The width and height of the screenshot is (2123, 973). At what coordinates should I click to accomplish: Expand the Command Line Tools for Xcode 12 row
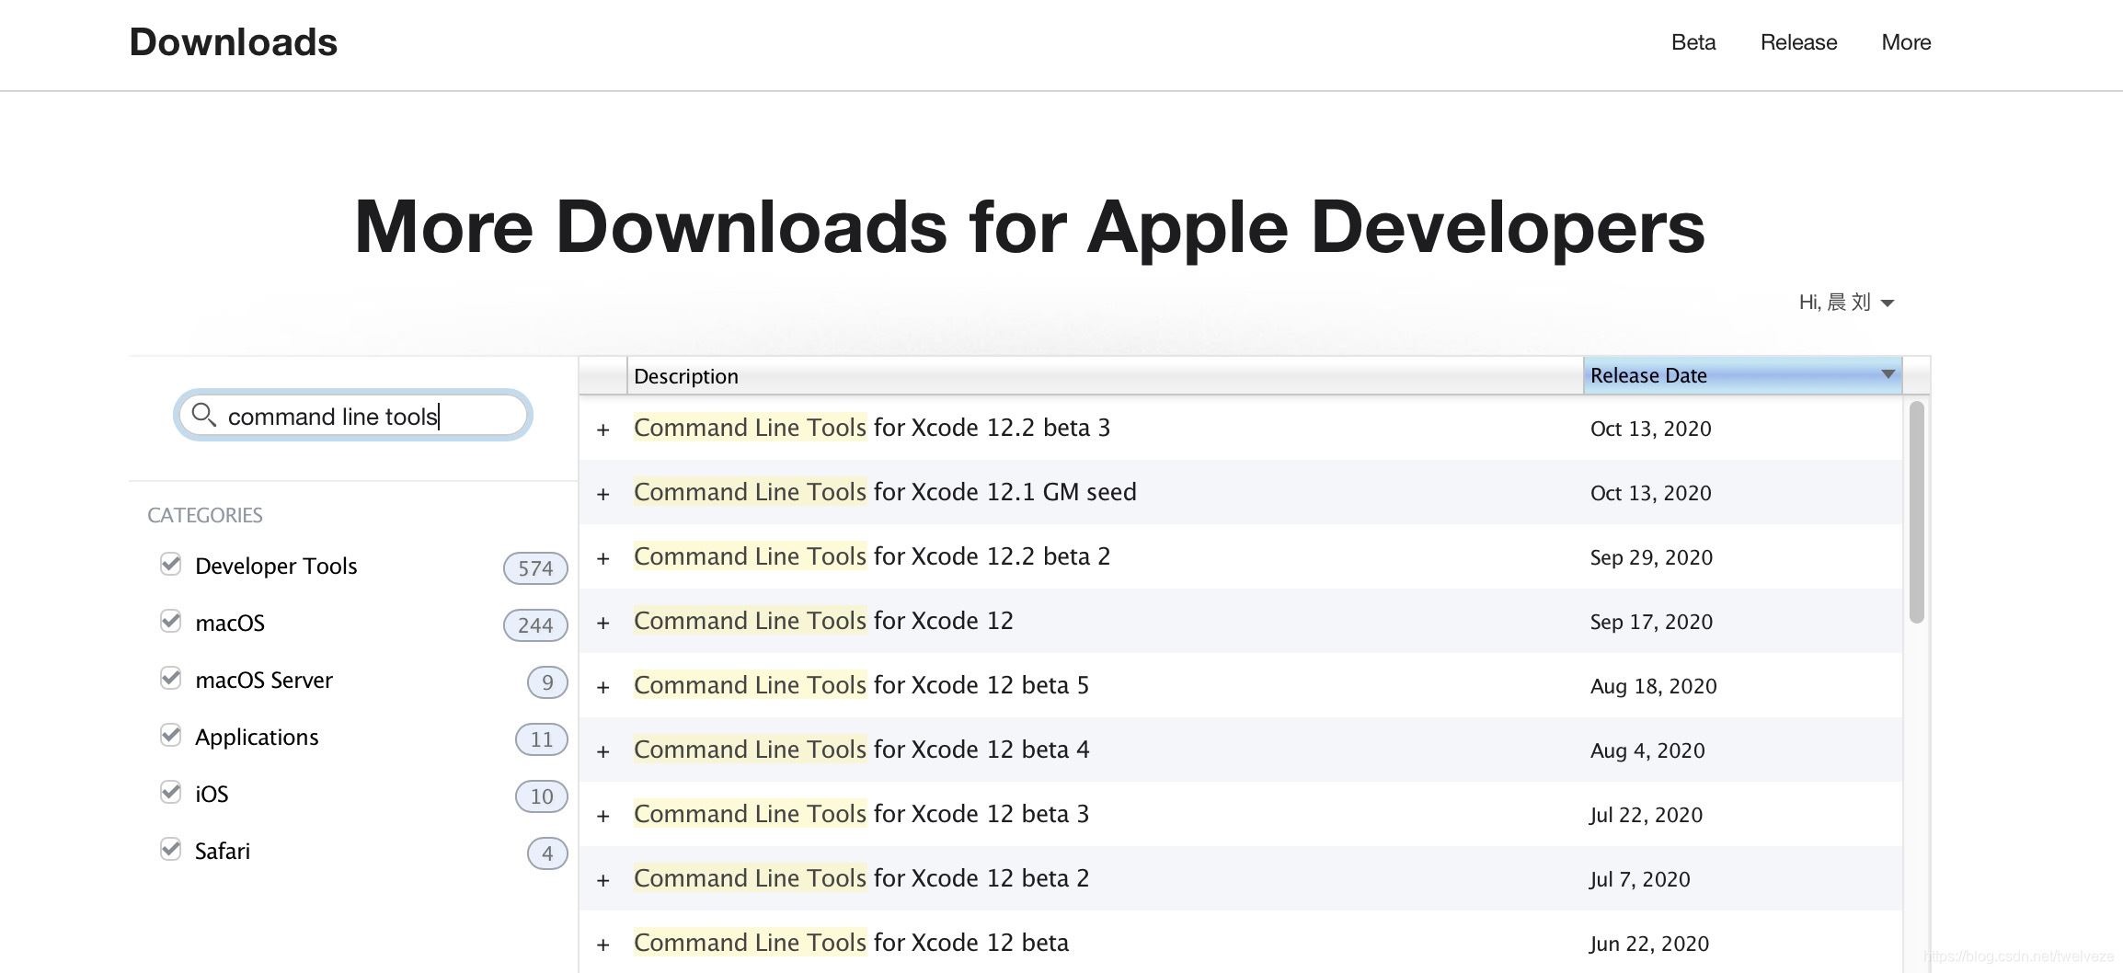click(x=603, y=623)
